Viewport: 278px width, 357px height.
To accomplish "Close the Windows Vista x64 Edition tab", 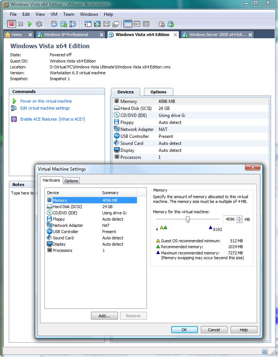I will tap(175, 35).
